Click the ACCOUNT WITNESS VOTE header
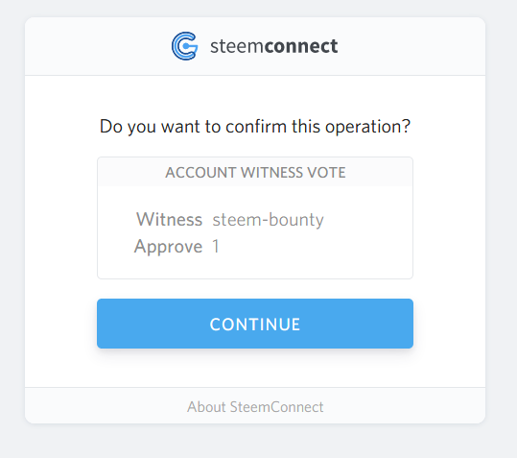The height and width of the screenshot is (458, 517). pyautogui.click(x=255, y=172)
